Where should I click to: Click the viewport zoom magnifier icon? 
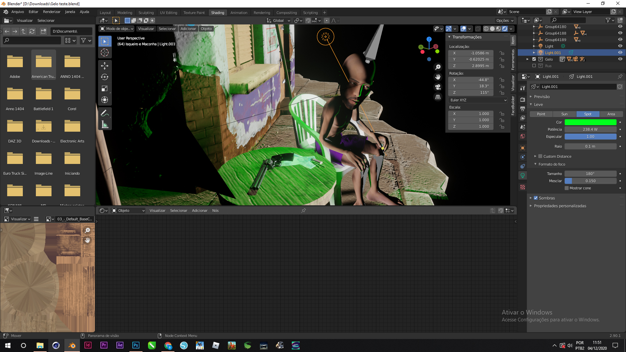(x=438, y=67)
